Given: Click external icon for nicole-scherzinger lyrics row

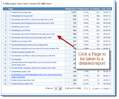Looking at the screenshot, I should tap(10, 64).
